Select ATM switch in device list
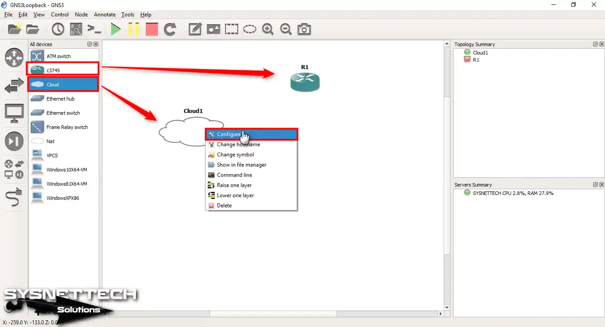The image size is (605, 327). [63, 56]
